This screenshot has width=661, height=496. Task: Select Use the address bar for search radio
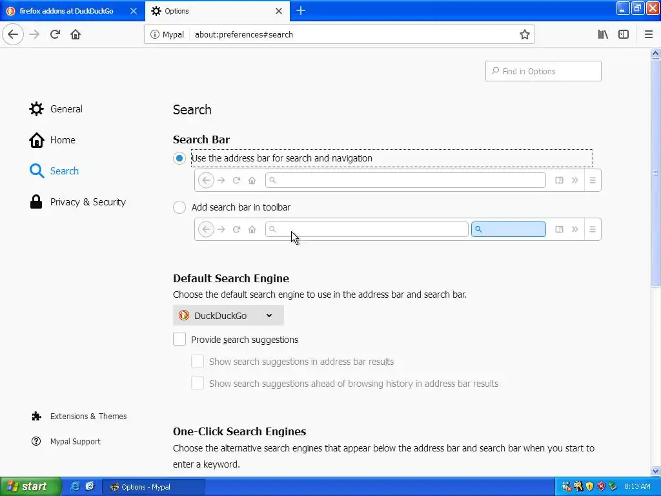179,158
